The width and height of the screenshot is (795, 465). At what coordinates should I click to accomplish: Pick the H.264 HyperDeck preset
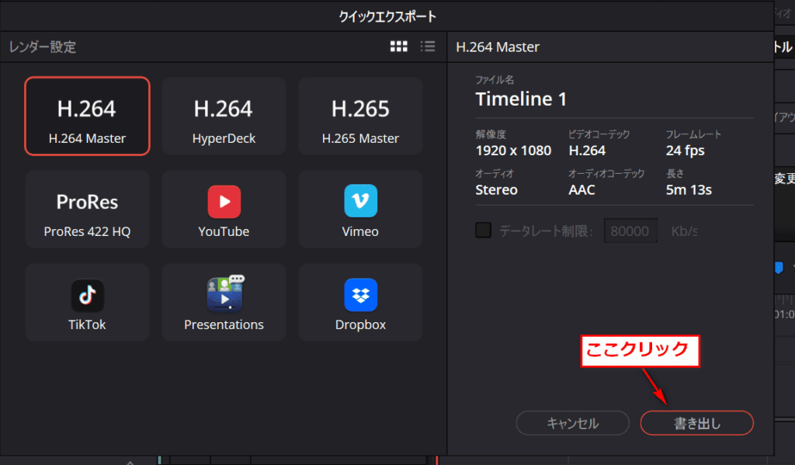[x=224, y=116]
